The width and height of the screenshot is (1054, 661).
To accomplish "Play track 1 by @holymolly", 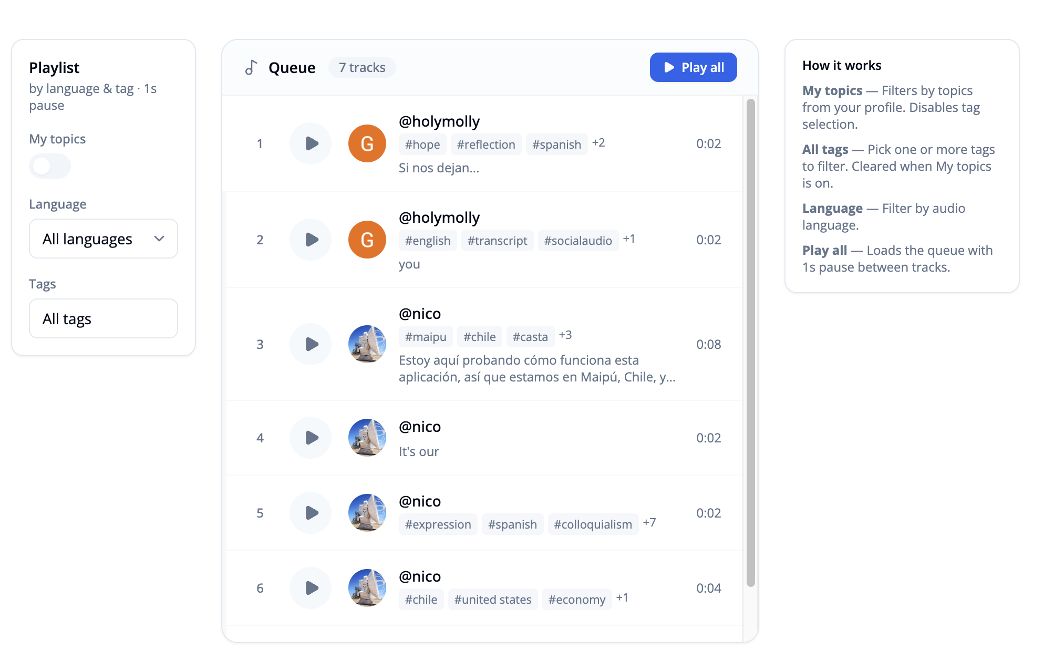I will click(311, 143).
